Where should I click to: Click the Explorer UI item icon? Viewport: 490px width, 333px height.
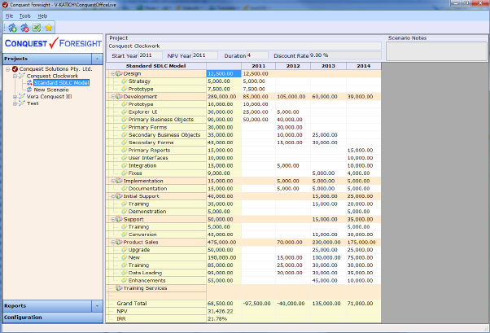pyautogui.click(x=124, y=112)
